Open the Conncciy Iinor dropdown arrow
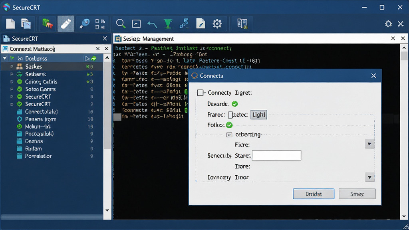Viewport: 409px width, 230px height. click(x=369, y=177)
